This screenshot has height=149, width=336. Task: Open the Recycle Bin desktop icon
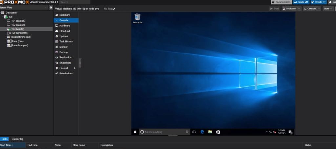137,18
